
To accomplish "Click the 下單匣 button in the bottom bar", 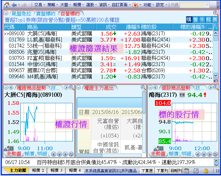I will click(147, 170).
